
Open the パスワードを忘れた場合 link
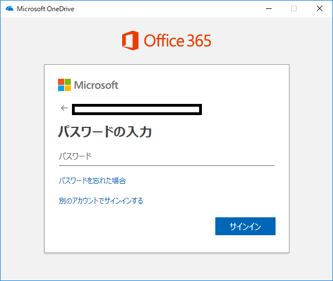click(x=93, y=181)
